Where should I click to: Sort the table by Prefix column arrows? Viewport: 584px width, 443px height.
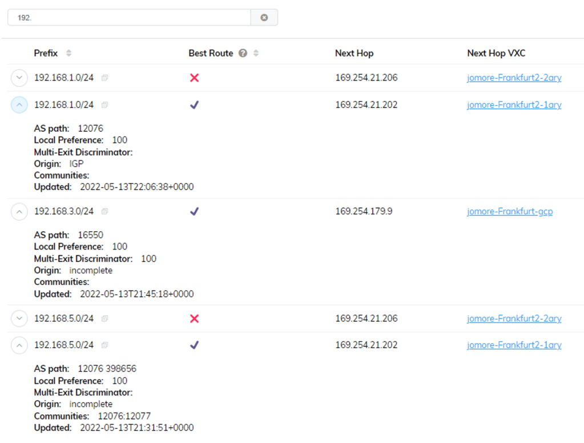pos(69,53)
